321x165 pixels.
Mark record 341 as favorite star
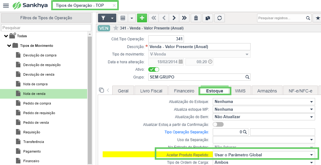pos(116,28)
